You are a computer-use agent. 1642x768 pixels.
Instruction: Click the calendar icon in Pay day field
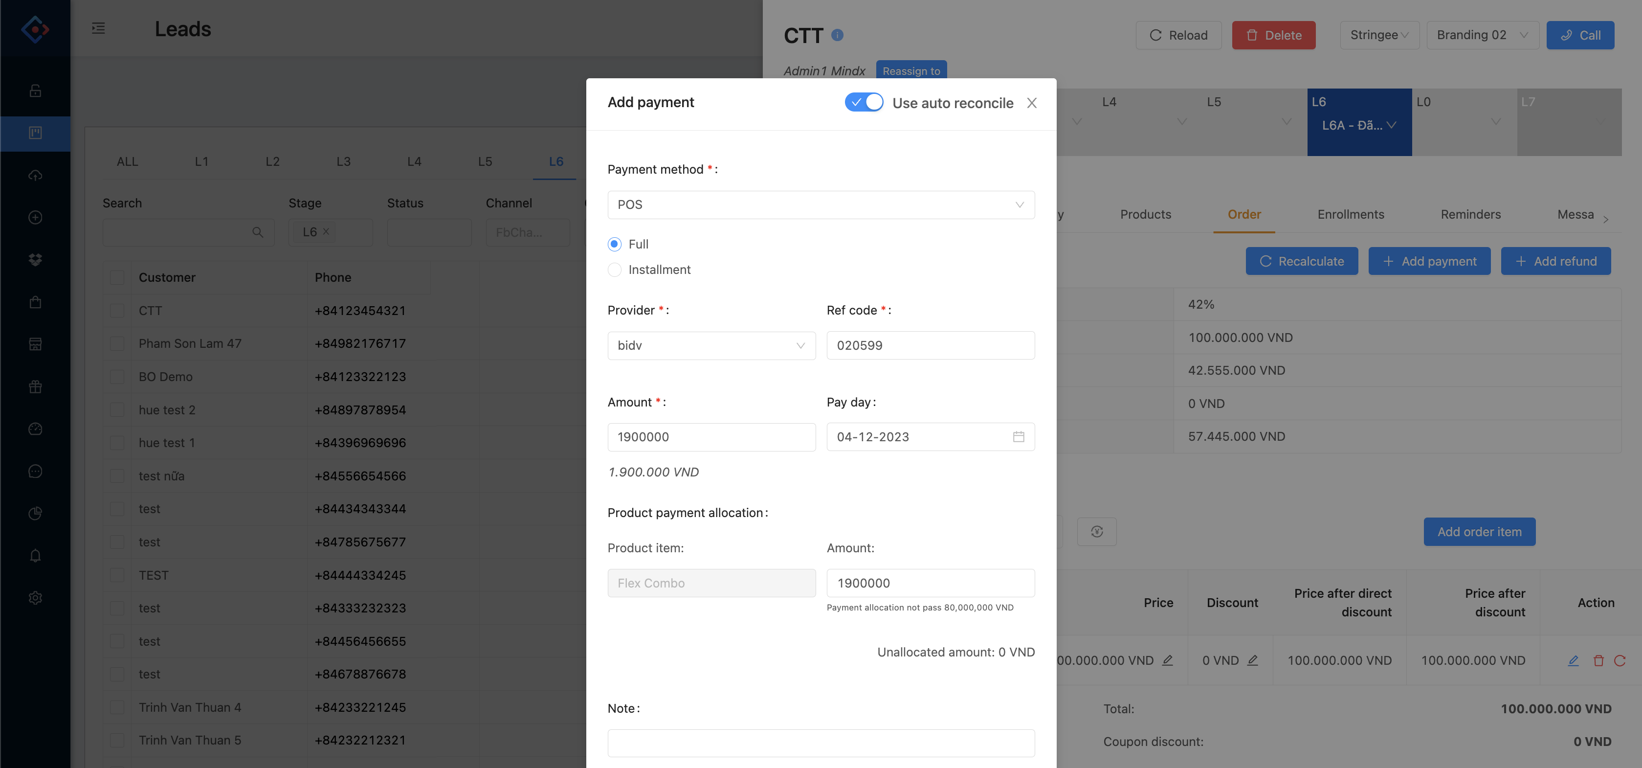[1018, 437]
